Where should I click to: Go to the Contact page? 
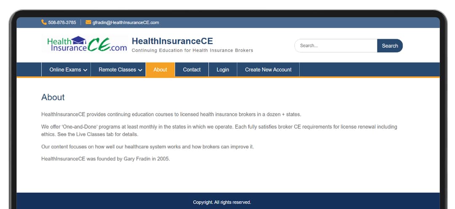tap(192, 70)
